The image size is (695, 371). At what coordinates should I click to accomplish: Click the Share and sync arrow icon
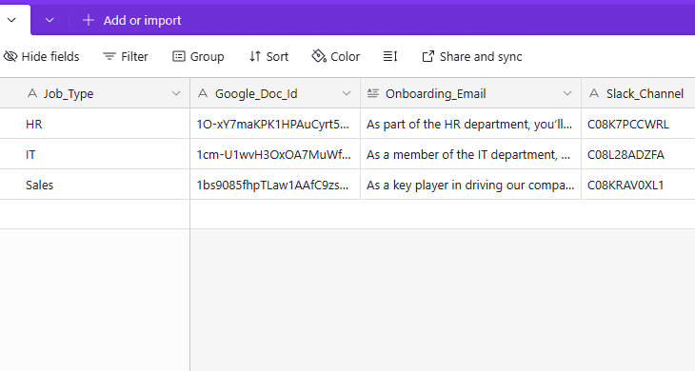pyautogui.click(x=427, y=57)
